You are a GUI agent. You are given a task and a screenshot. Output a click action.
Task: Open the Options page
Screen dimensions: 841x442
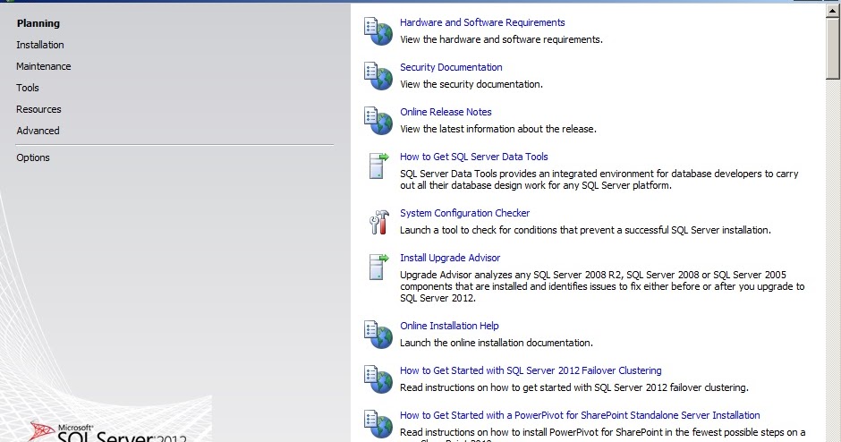33,157
